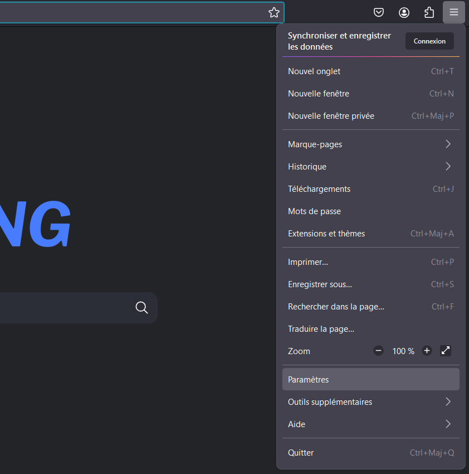This screenshot has height=474, width=469.
Task: Expand the Aide submenu
Action: coord(370,424)
